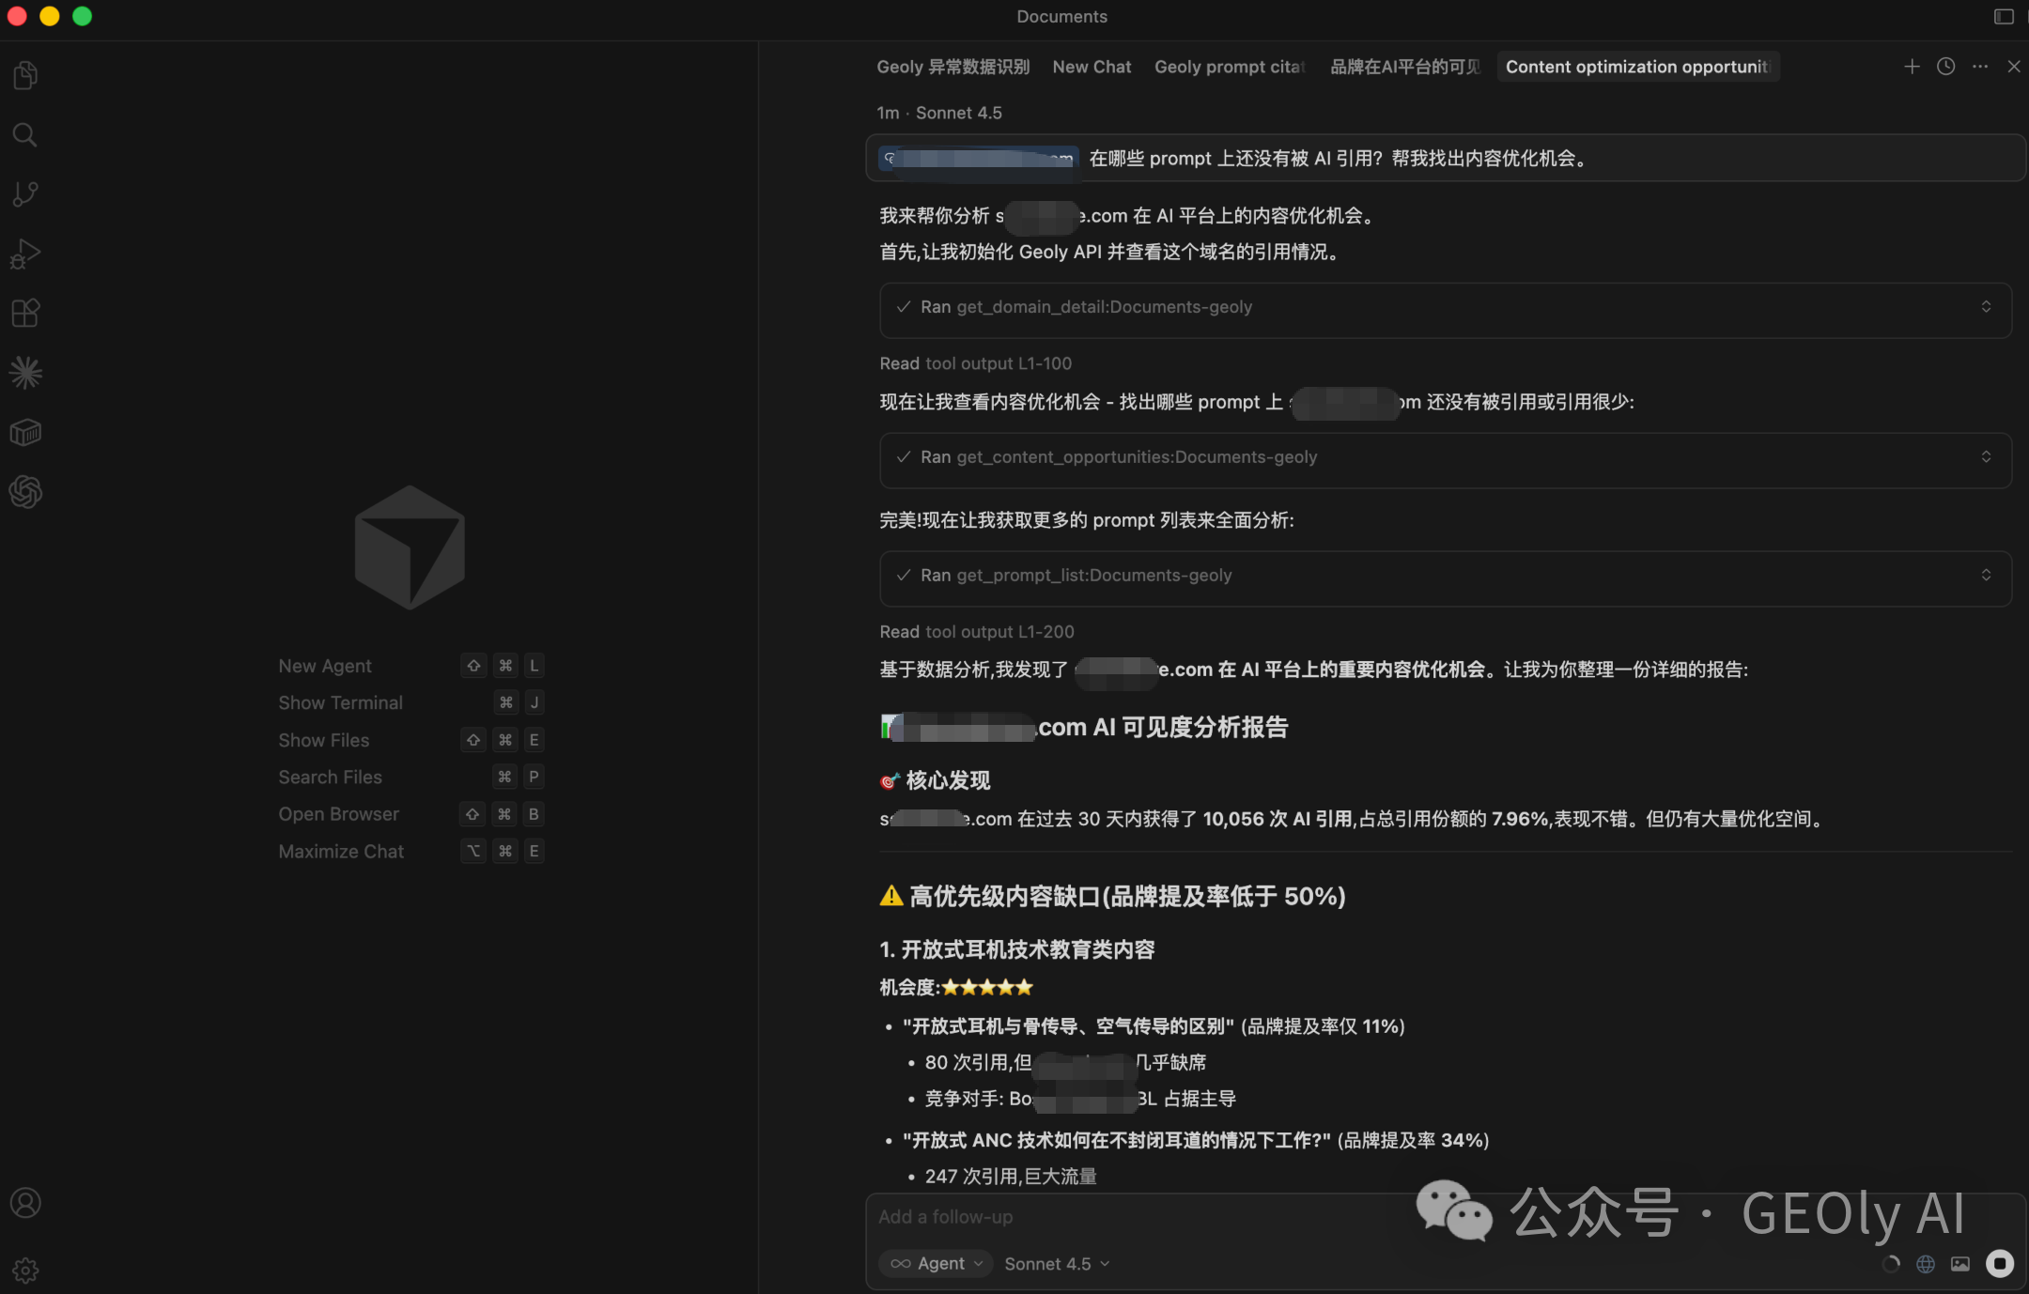Open the Sonnet 4.5 model dropdown
This screenshot has height=1294, width=2029.
tap(1057, 1264)
